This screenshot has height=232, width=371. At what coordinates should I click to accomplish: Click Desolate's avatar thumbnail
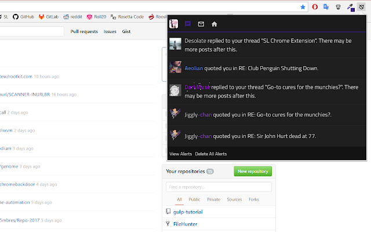[175, 44]
